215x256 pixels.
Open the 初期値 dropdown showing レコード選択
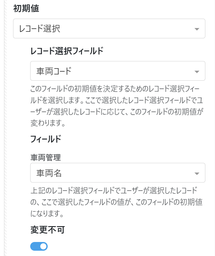pos(109,29)
